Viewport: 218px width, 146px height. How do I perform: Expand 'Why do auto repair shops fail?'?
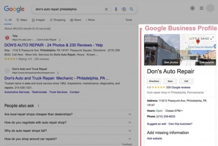pyautogui.click(x=68, y=131)
